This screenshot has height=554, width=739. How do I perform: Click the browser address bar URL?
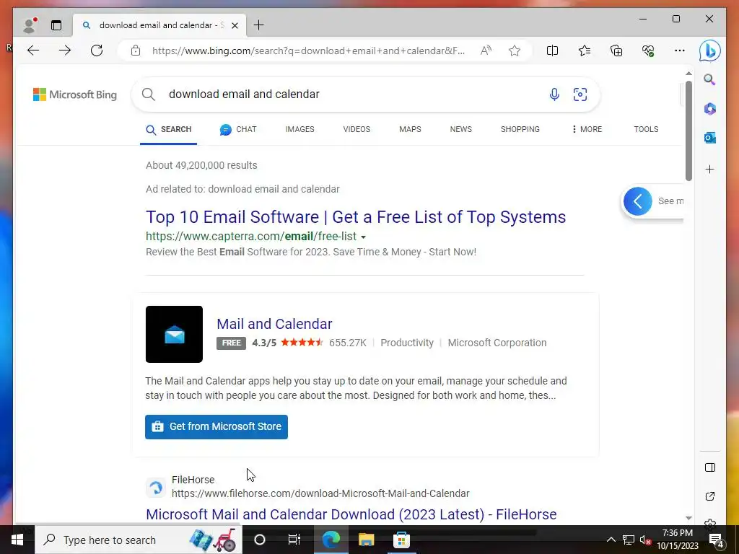[x=309, y=50]
